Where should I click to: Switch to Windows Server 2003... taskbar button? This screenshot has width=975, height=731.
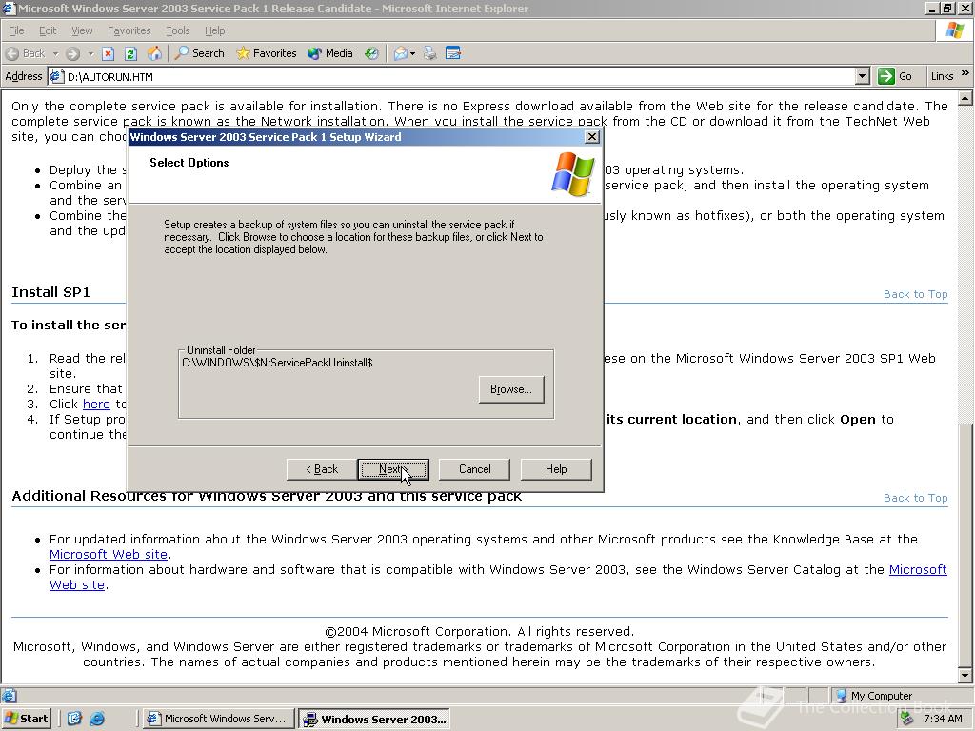click(x=374, y=720)
